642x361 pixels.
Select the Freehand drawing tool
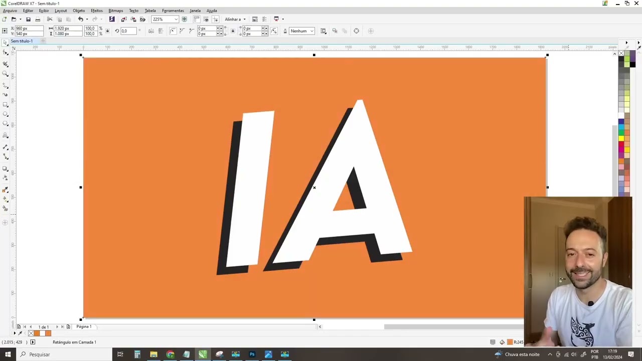6,85
